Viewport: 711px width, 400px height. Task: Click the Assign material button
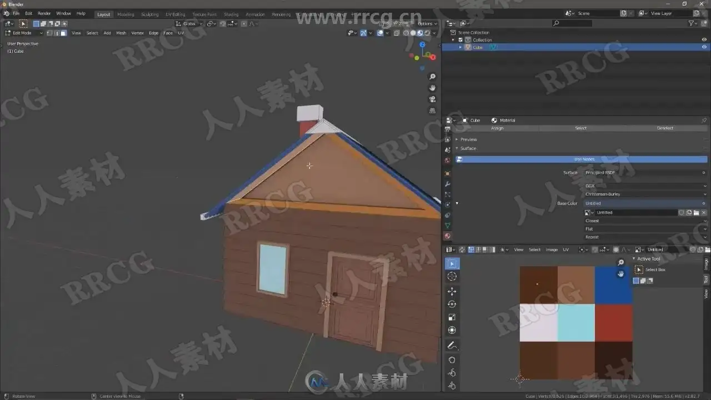point(497,128)
